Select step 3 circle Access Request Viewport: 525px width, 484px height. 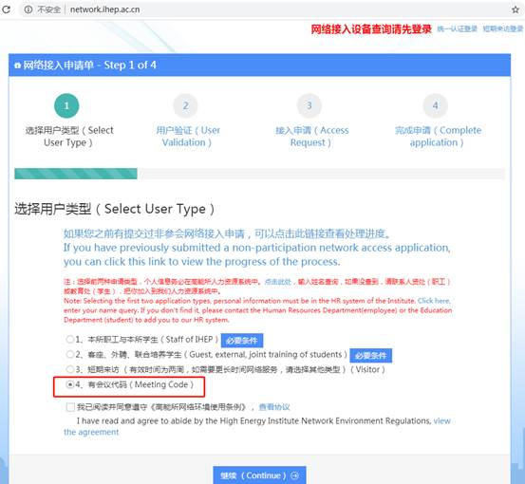(309, 105)
